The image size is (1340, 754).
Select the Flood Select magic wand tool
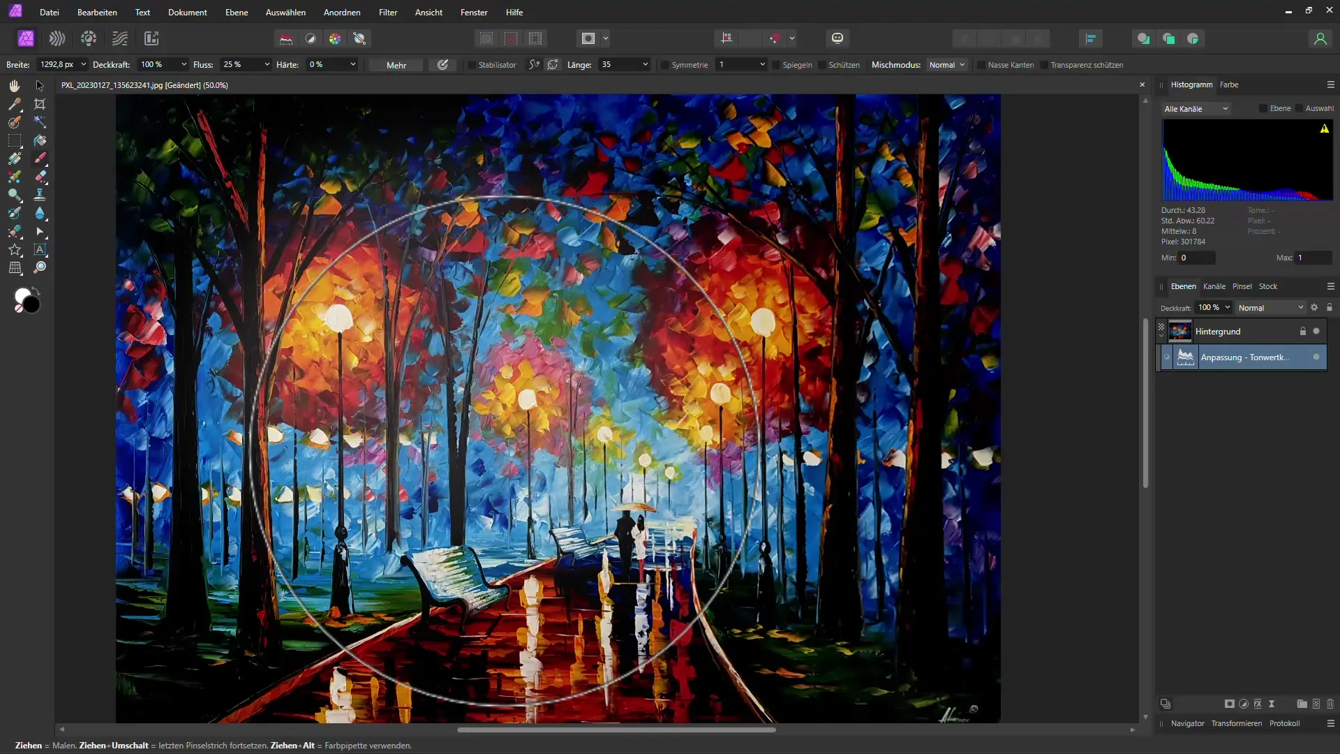tap(40, 122)
